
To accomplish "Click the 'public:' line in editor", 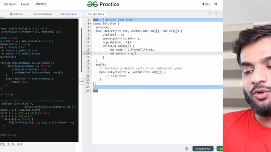I will 102,65.
